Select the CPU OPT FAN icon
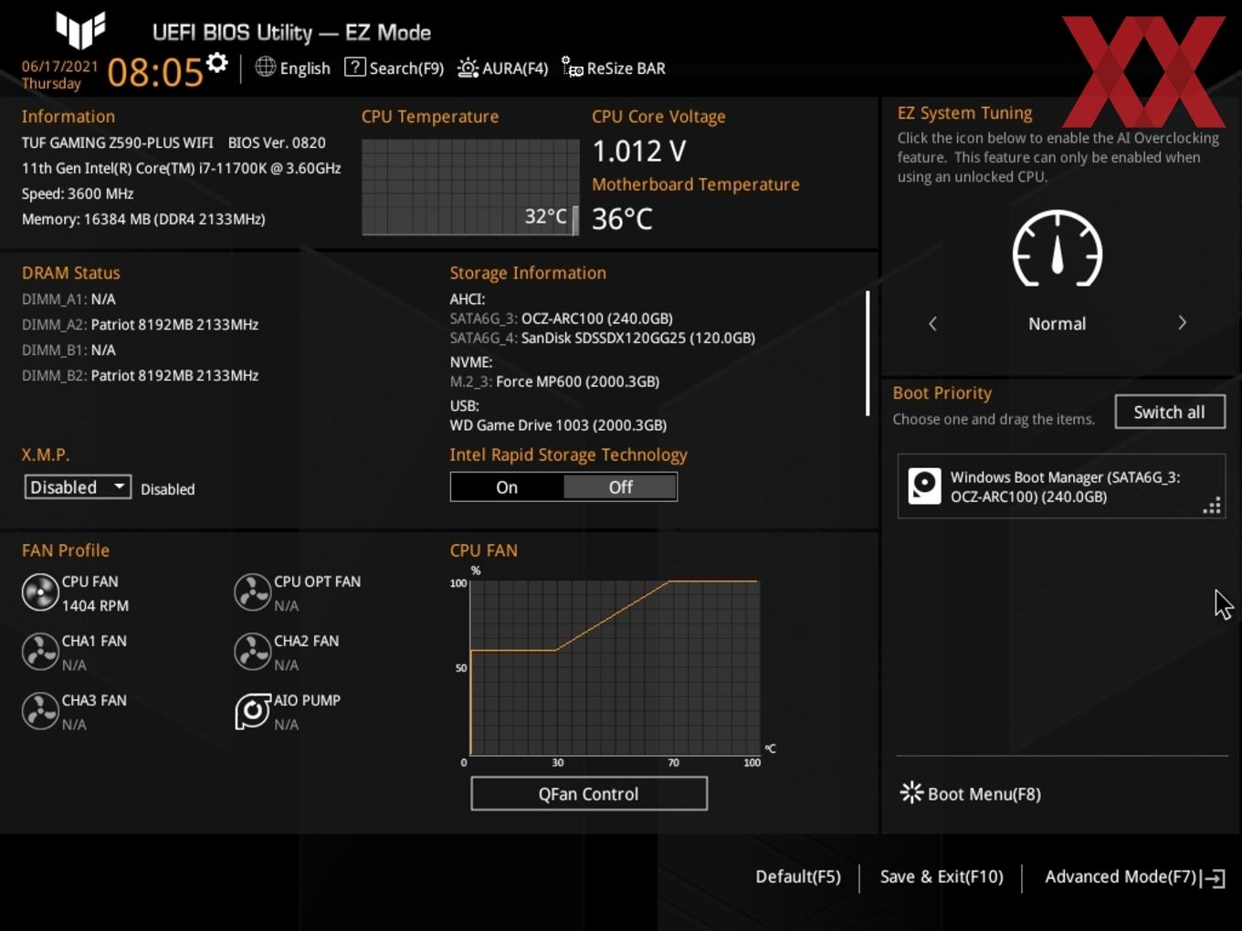 [x=252, y=592]
